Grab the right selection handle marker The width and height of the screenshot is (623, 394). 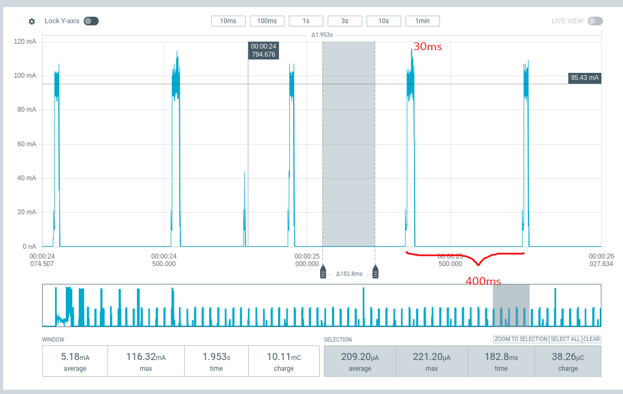click(x=375, y=272)
